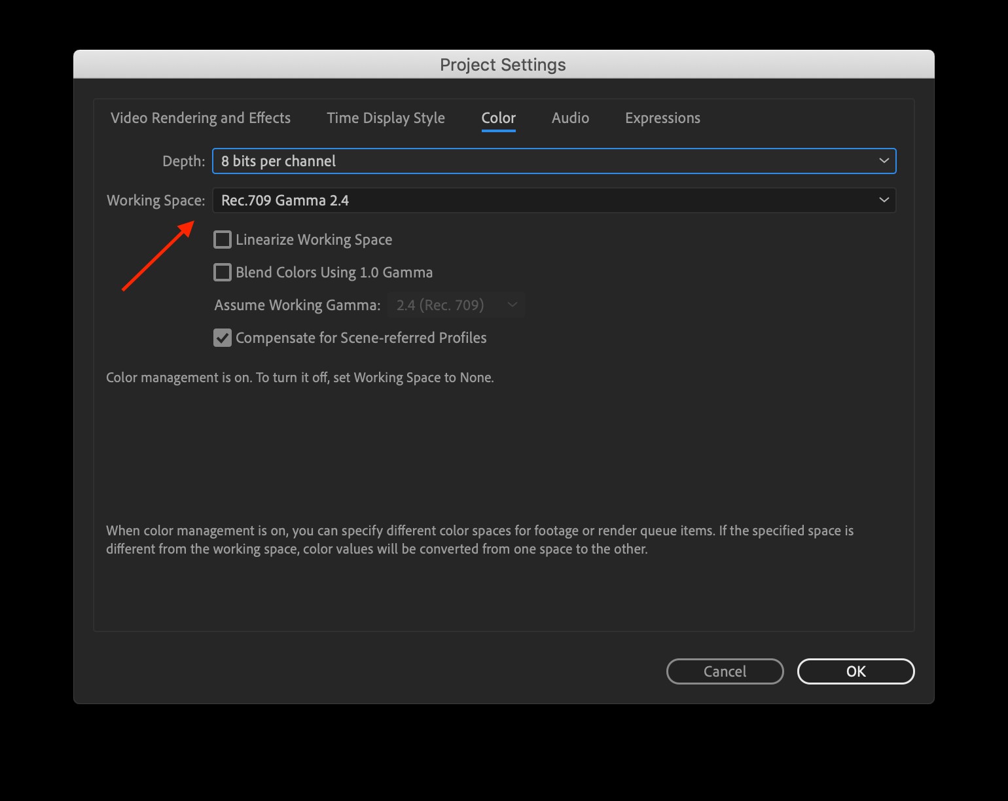Click the 8 bits per channel field

[x=278, y=160]
